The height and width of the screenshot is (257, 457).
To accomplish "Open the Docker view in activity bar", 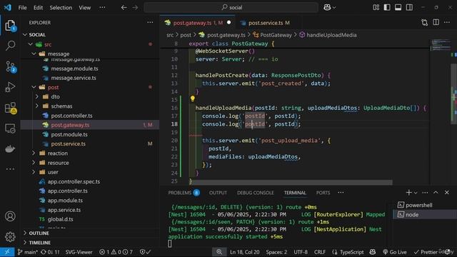I will click(10, 149).
